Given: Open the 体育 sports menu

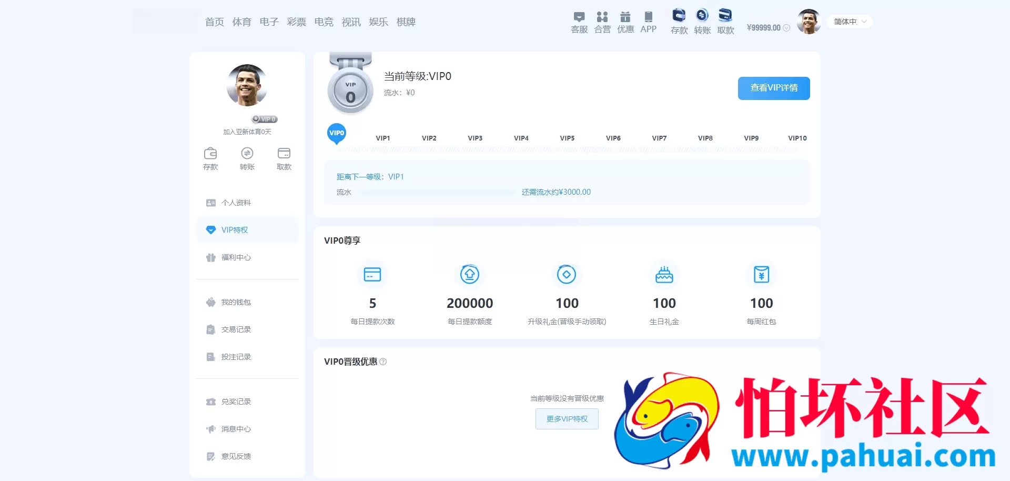Looking at the screenshot, I should coord(242,22).
